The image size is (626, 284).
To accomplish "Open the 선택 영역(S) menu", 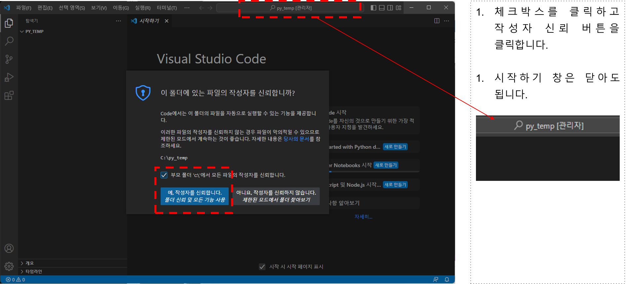I will pos(72,8).
